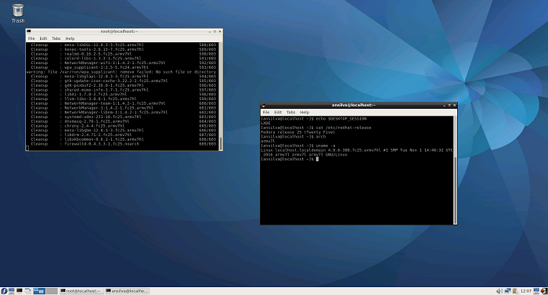
Task: Switch to the first workspace in pager
Action: pyautogui.click(x=39, y=291)
